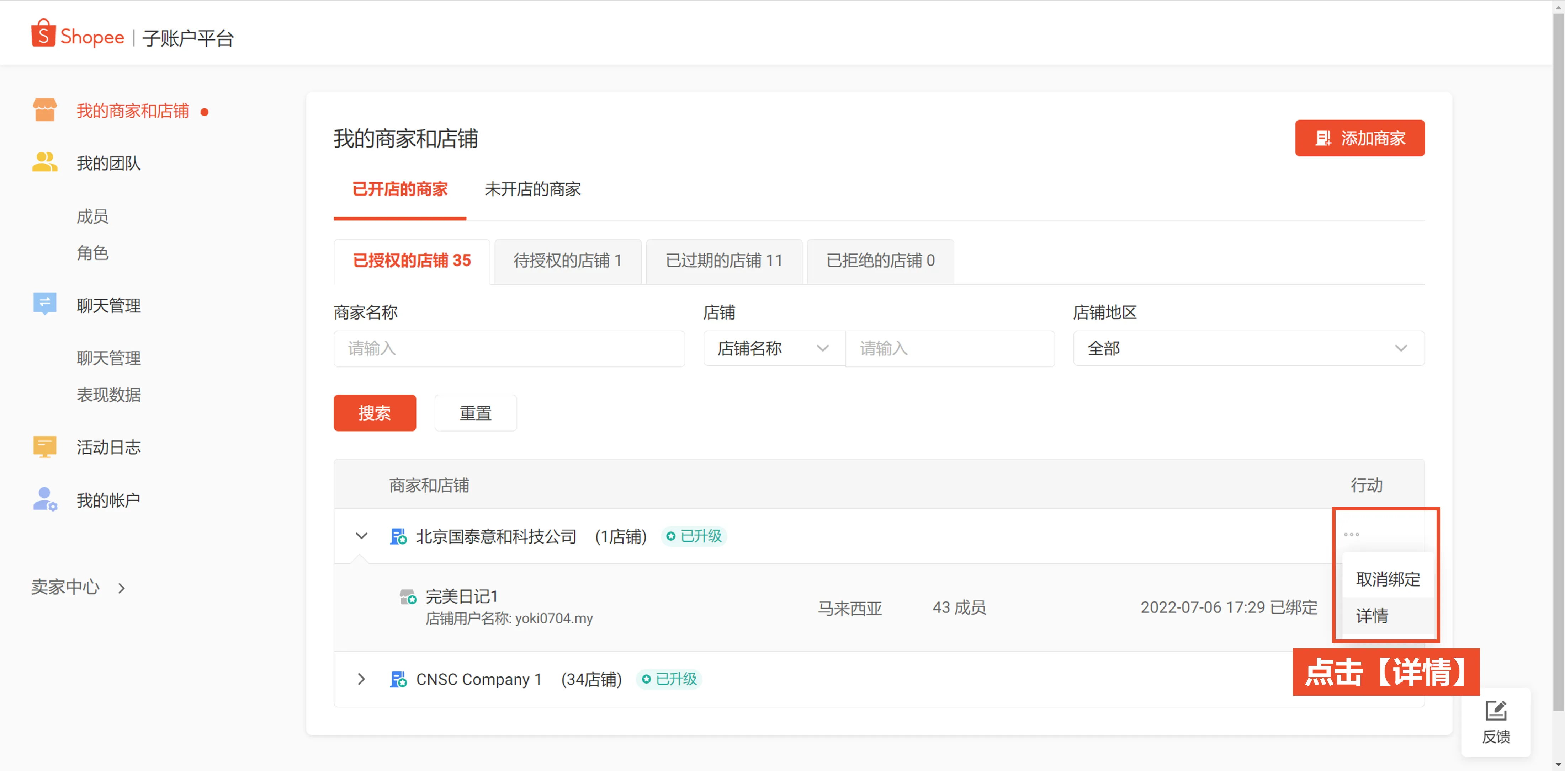Click the Shopee logo
Screen dimensions: 1565x771
(77, 34)
